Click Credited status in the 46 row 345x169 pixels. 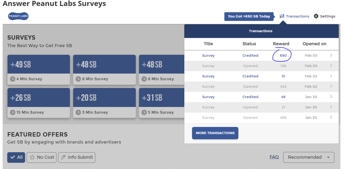(x=250, y=97)
